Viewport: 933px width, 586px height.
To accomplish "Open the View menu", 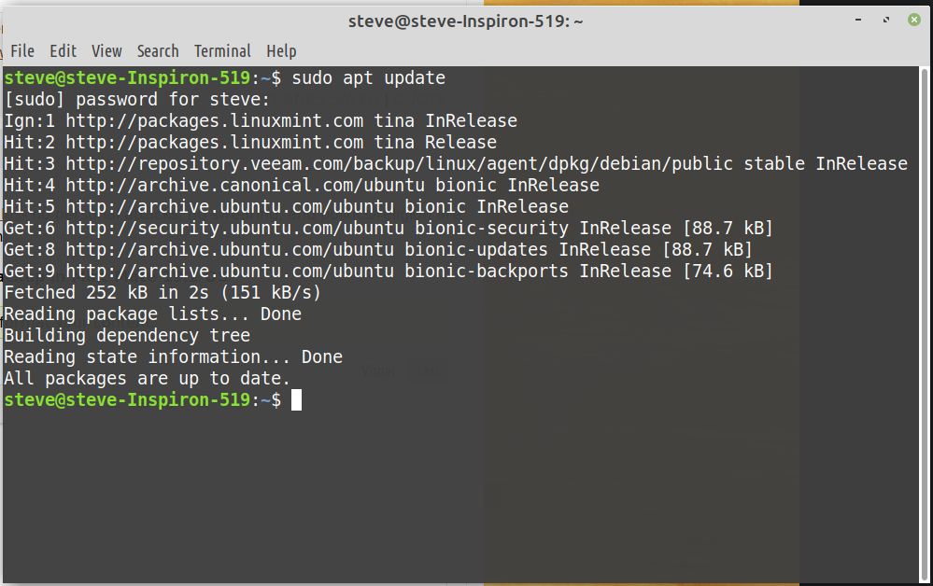I will [106, 51].
